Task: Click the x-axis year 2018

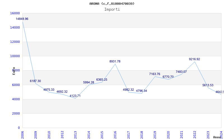Action: [x=142, y=135]
